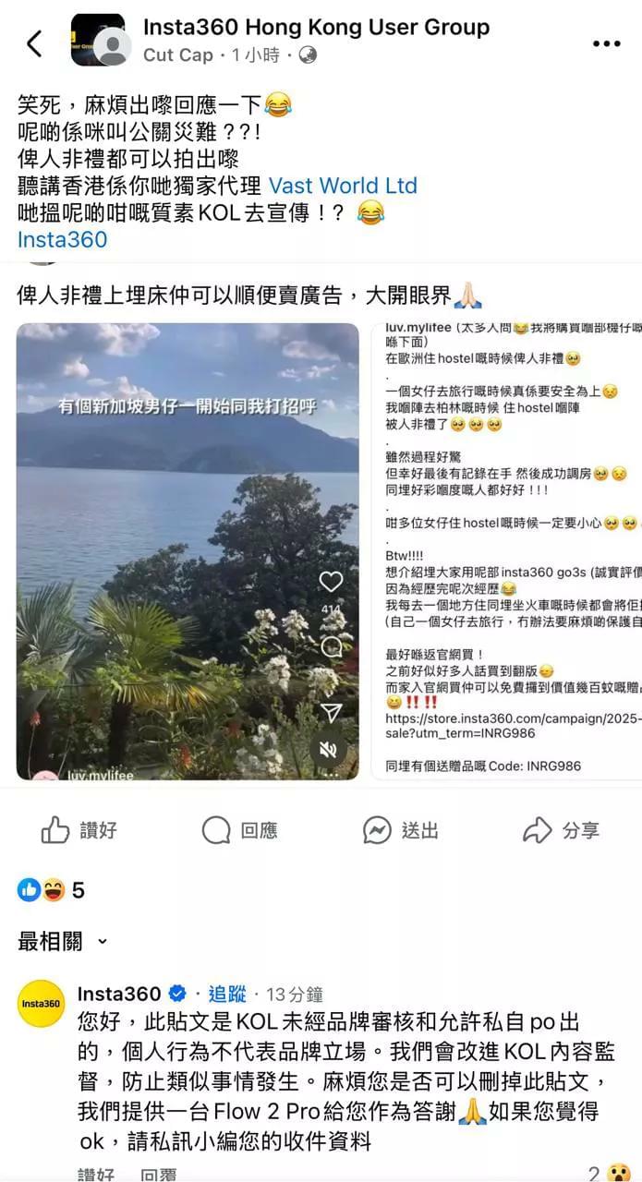Open the Insta360 Hong Kong User Group title

[316, 28]
